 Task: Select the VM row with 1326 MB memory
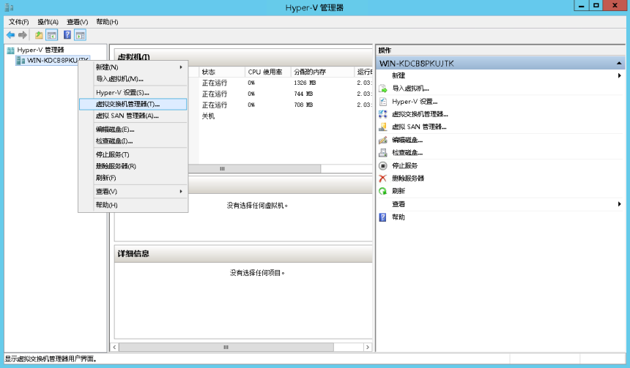(285, 83)
